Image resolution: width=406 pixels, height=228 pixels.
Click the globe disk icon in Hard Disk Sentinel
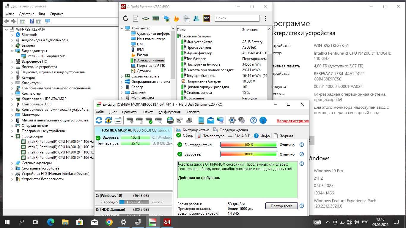[170, 120]
